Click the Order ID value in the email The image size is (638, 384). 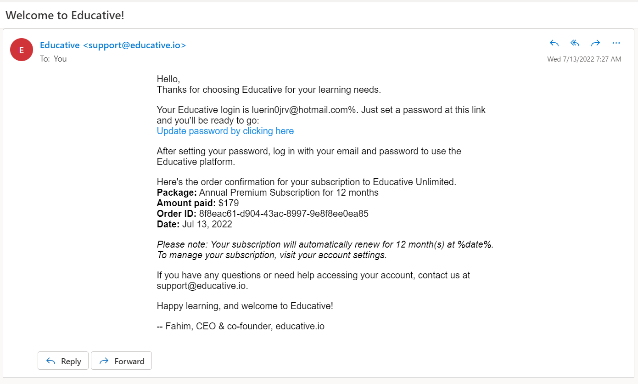tap(284, 214)
